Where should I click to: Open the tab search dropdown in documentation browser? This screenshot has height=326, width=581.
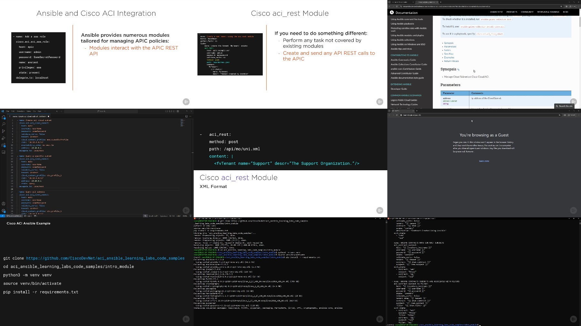(389, 2)
